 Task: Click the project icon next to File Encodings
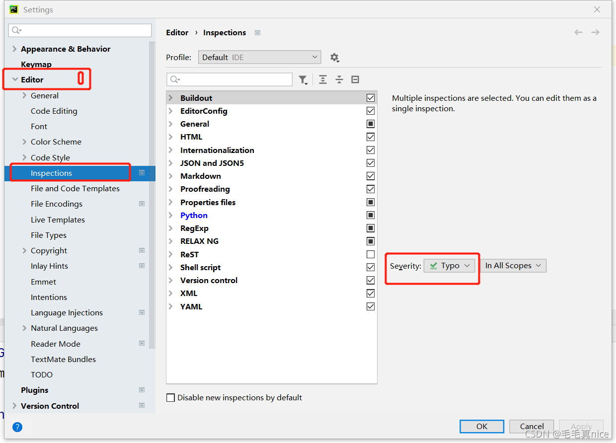pyautogui.click(x=142, y=204)
